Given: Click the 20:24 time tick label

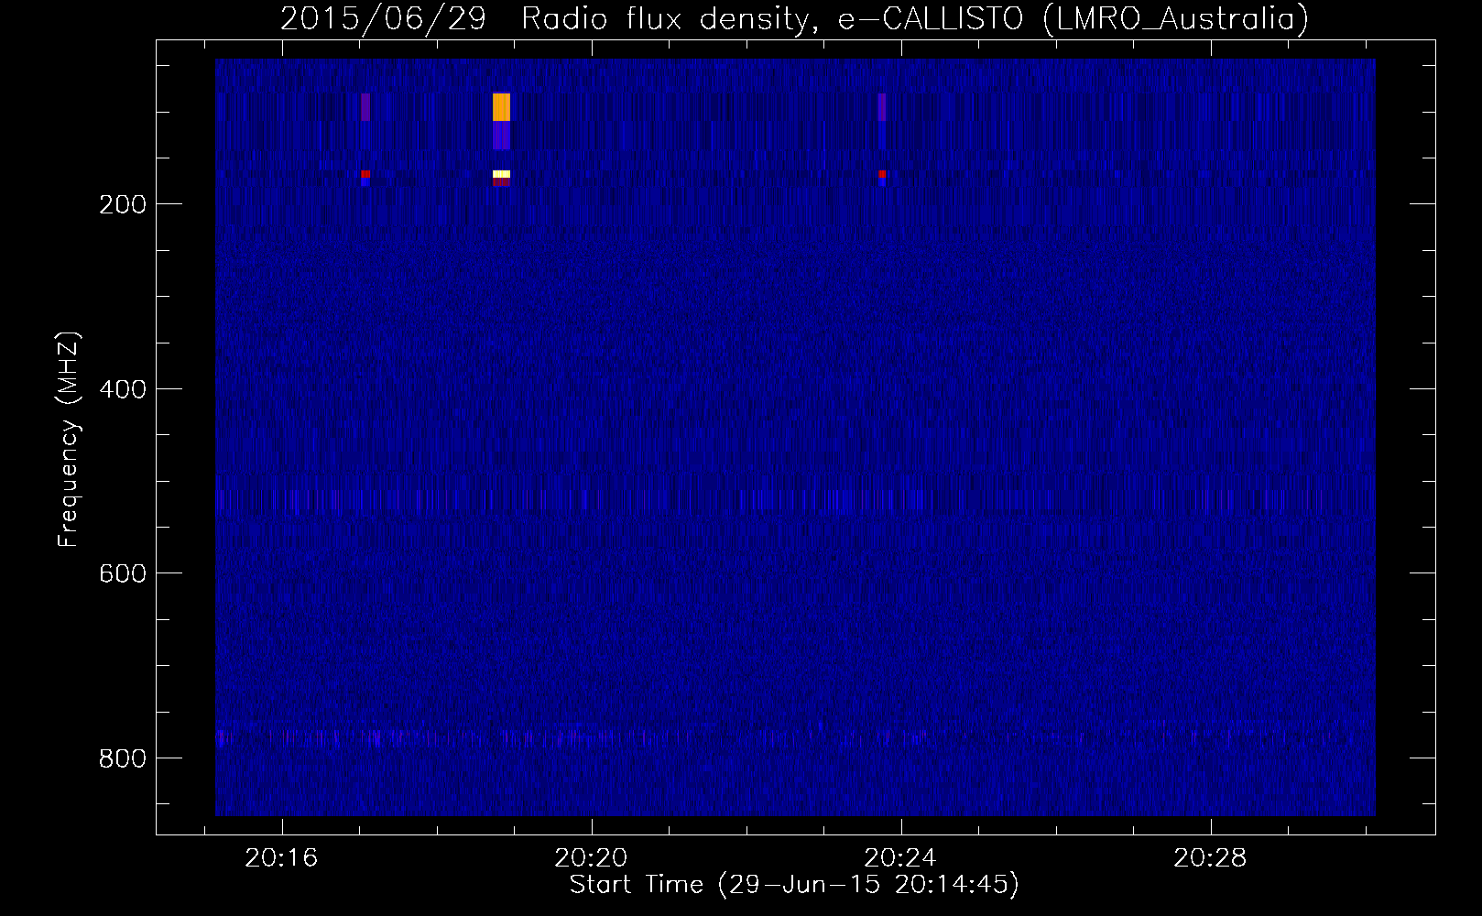Looking at the screenshot, I should [x=901, y=858].
